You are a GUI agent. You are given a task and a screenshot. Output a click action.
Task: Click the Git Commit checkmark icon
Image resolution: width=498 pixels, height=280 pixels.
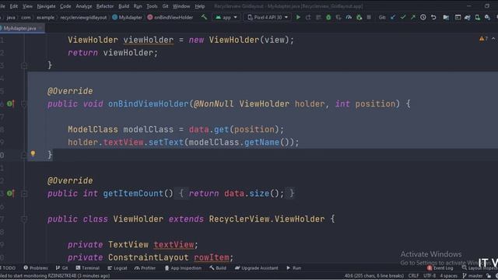(403, 17)
